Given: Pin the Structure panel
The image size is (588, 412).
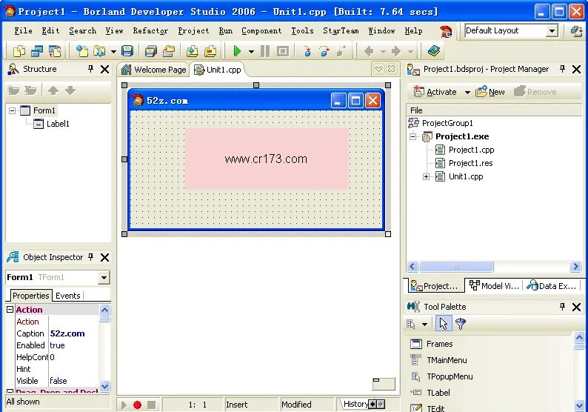Looking at the screenshot, I should pyautogui.click(x=90, y=69).
